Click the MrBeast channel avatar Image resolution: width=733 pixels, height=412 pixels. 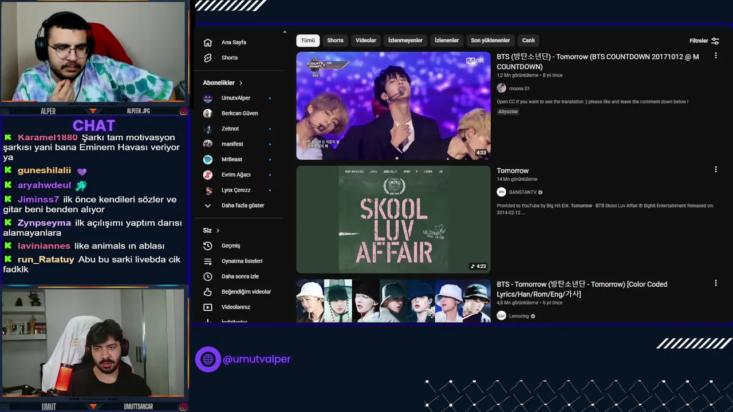coord(208,159)
